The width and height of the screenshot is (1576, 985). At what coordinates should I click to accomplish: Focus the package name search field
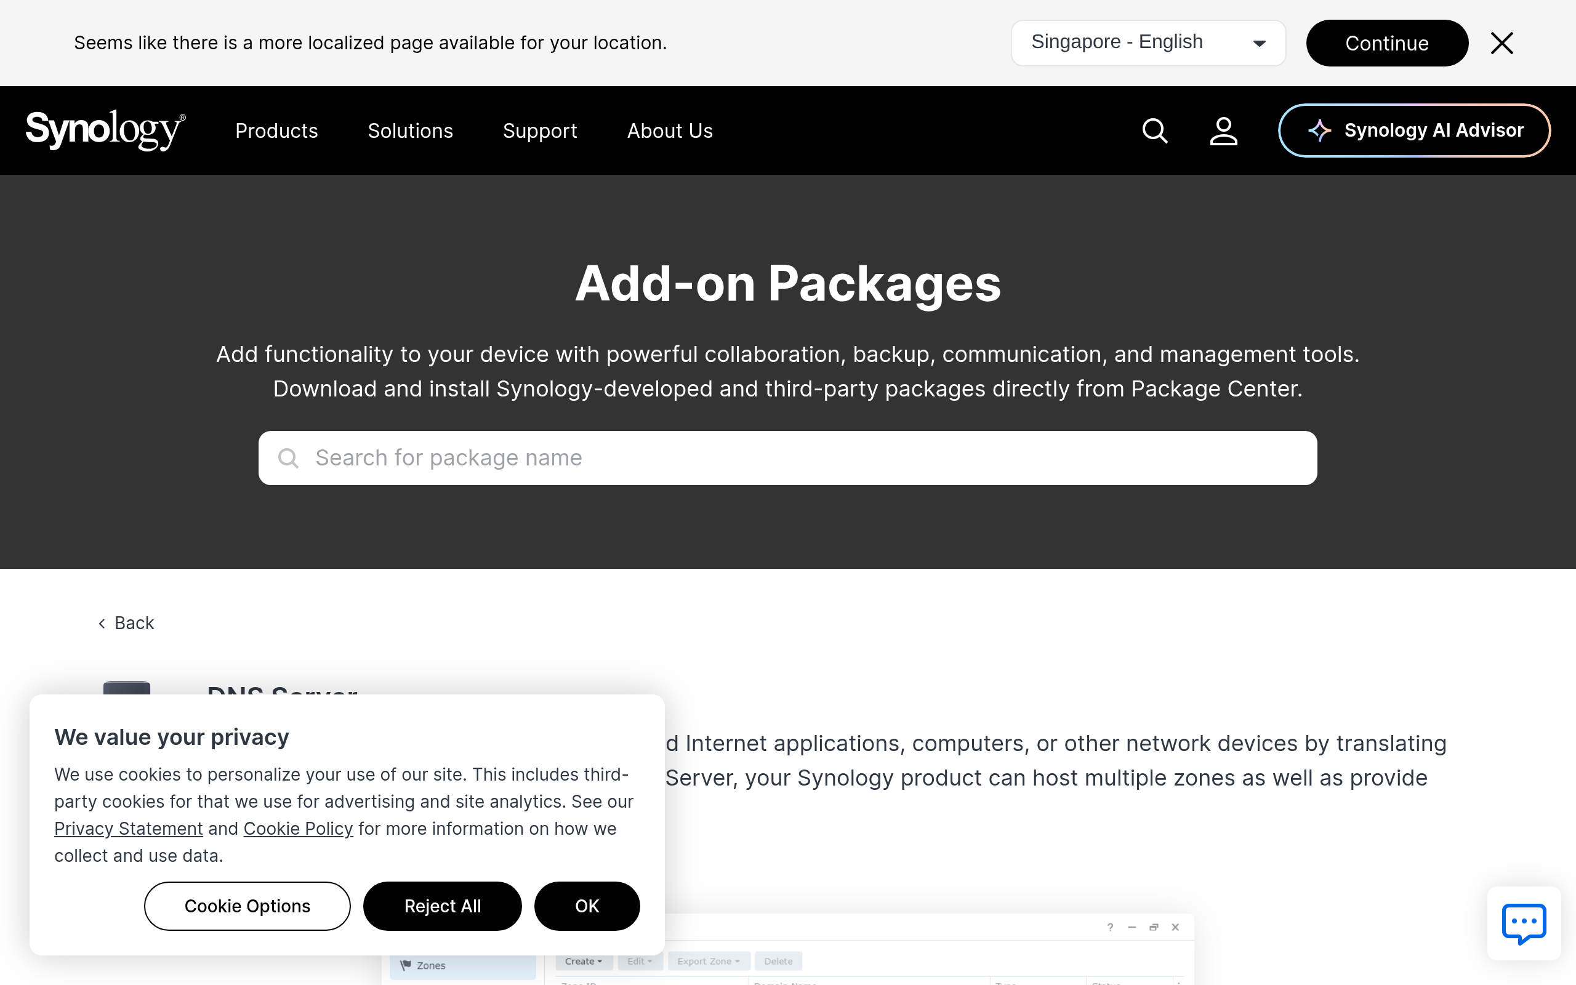787,458
